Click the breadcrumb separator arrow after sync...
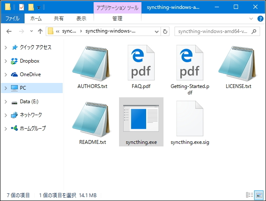The width and height of the screenshot is (266, 201). pyautogui.click(x=81, y=31)
